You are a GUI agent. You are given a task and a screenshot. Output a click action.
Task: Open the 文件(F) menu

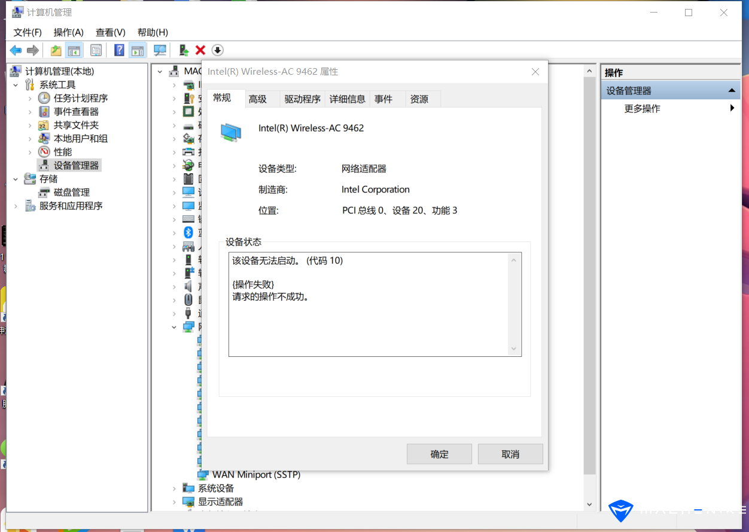pyautogui.click(x=28, y=32)
